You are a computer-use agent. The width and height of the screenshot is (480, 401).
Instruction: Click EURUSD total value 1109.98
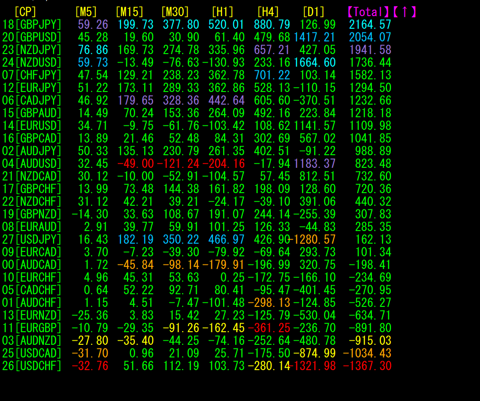pyautogui.click(x=370, y=125)
